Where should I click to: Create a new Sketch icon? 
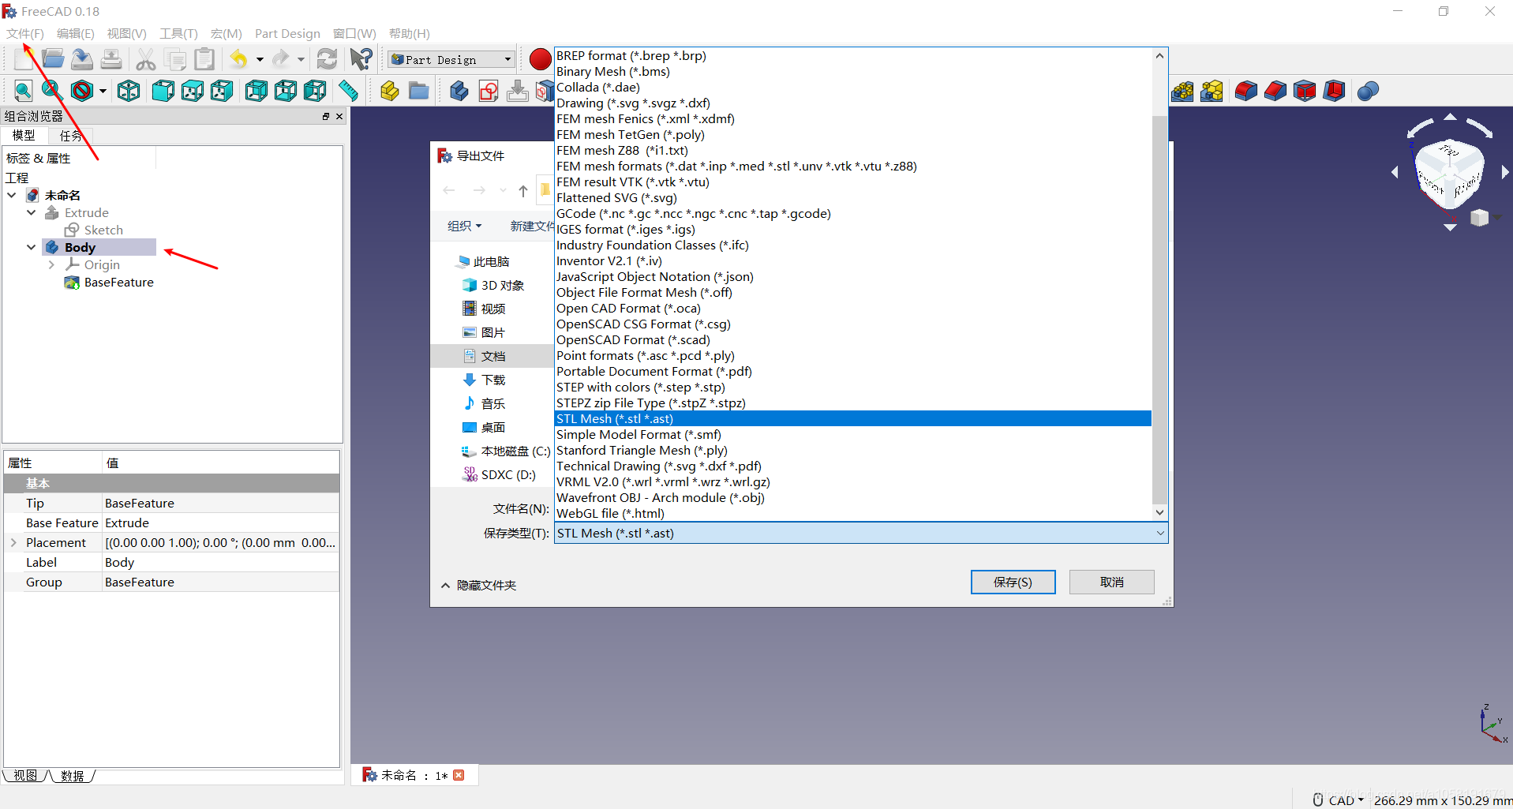click(489, 91)
